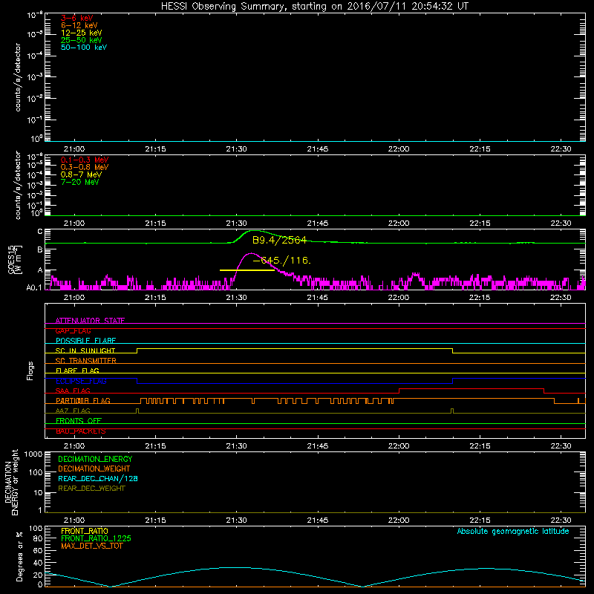Select the SC_TRANSMITTER label
Screen dimensions: 594x594
tap(85, 361)
